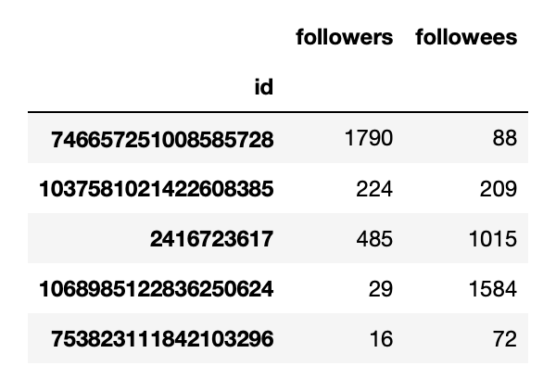556x391 pixels.
Task: Click followers value 29
Action: point(382,289)
